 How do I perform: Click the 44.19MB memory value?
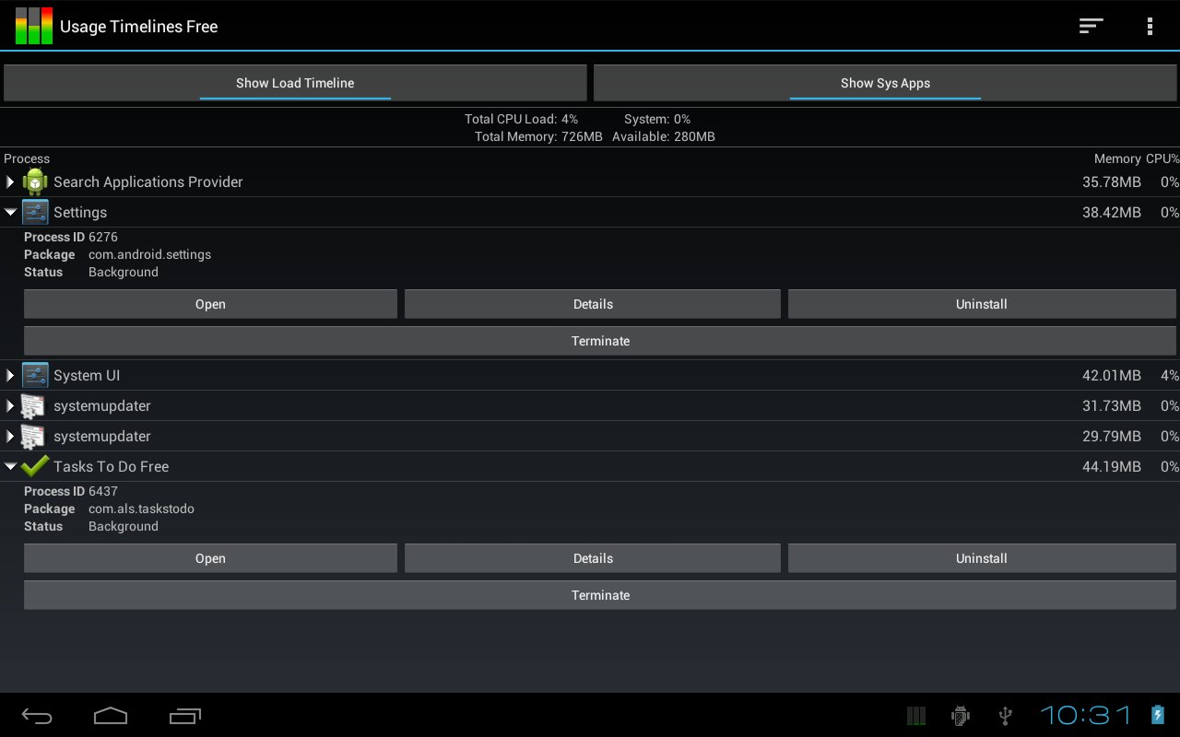pos(1112,466)
